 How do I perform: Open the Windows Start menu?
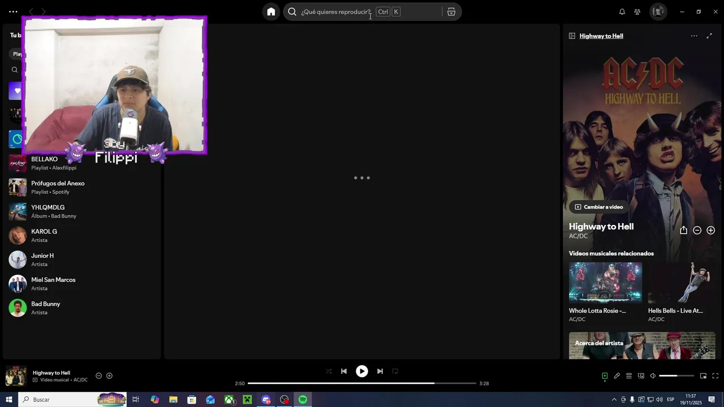coord(9,400)
